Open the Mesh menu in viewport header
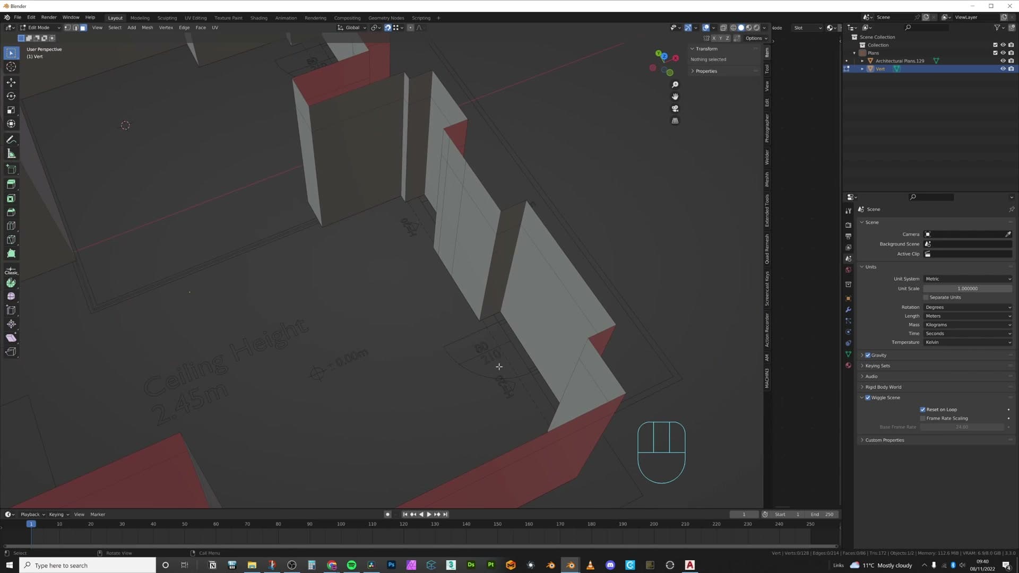 point(147,28)
